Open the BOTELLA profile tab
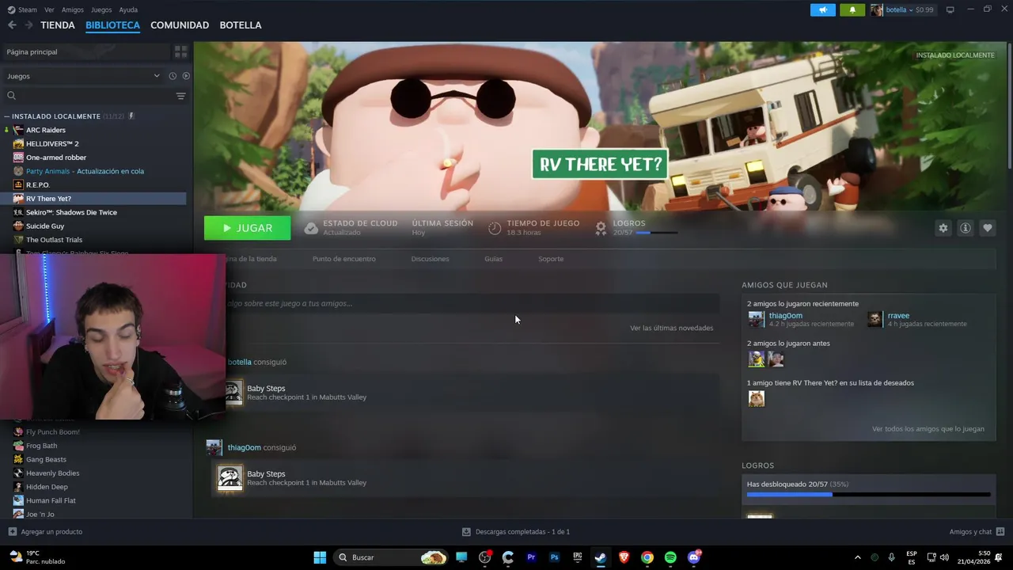Image resolution: width=1013 pixels, height=570 pixels. 241,25
